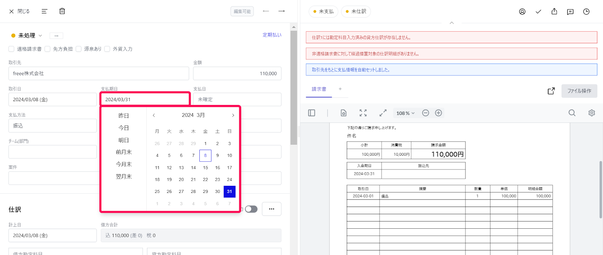Click the diagonal expand arrows icon
This screenshot has width=603, height=255.
tap(383, 113)
